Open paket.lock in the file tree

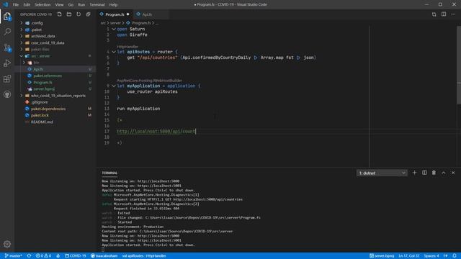(x=56, y=115)
